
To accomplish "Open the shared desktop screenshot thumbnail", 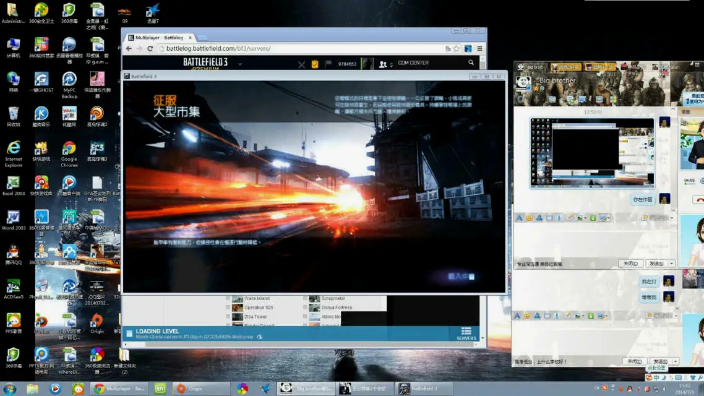I will click(x=592, y=153).
